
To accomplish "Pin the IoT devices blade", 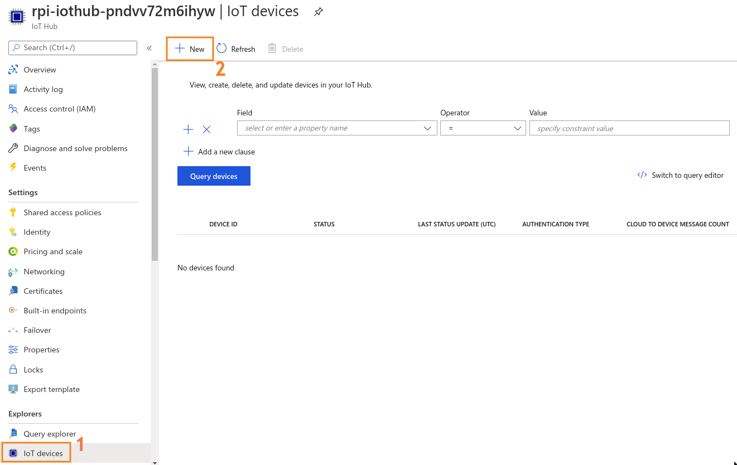I will click(x=319, y=12).
